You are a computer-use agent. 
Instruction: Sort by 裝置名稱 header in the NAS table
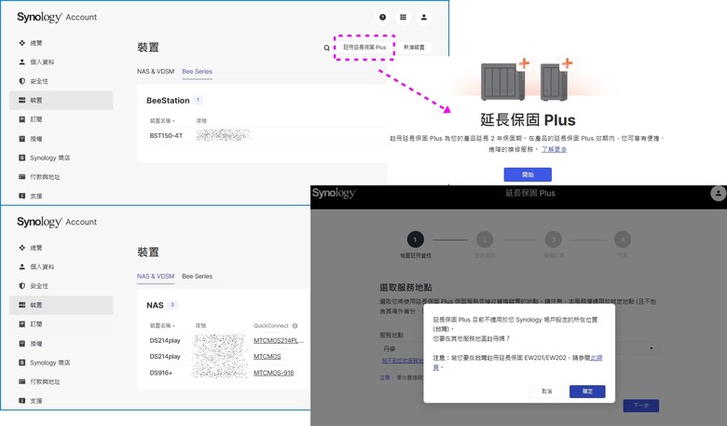[162, 326]
